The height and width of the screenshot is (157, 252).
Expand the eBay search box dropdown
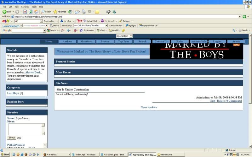[x=41, y=21]
